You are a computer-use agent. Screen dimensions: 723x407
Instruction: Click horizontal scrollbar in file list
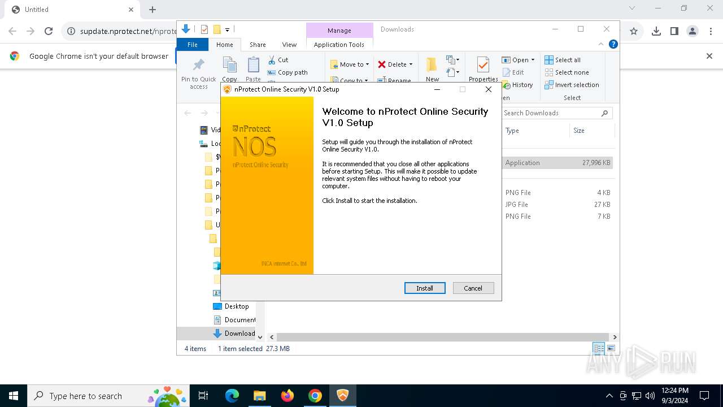[x=444, y=337]
